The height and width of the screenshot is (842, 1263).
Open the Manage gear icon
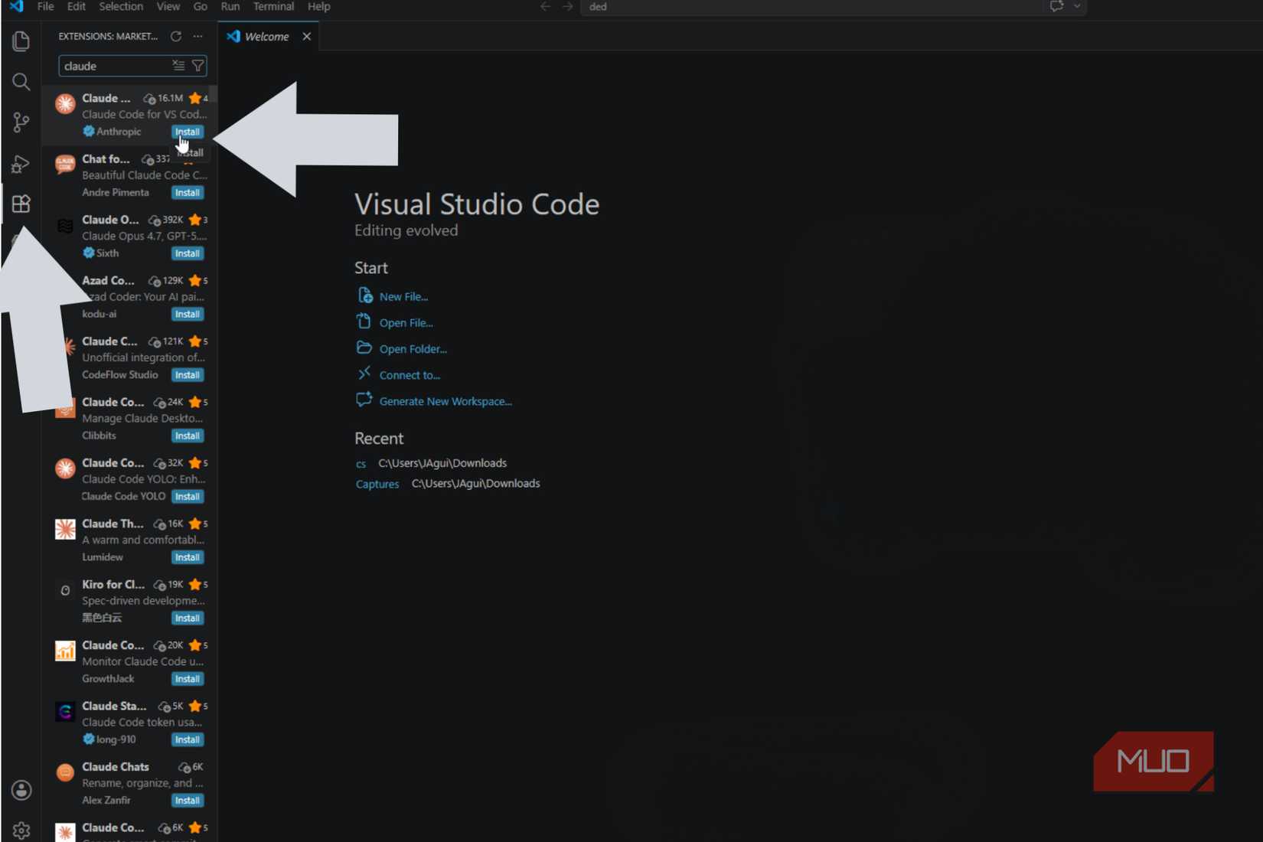21,831
